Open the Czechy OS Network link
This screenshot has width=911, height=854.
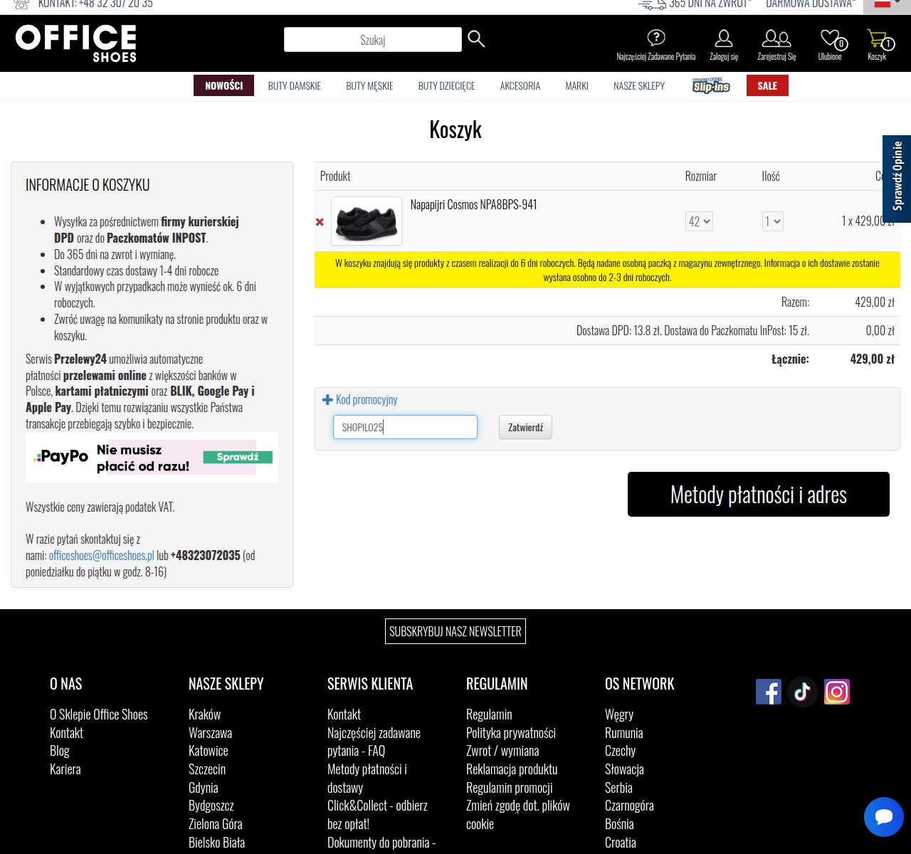621,751
